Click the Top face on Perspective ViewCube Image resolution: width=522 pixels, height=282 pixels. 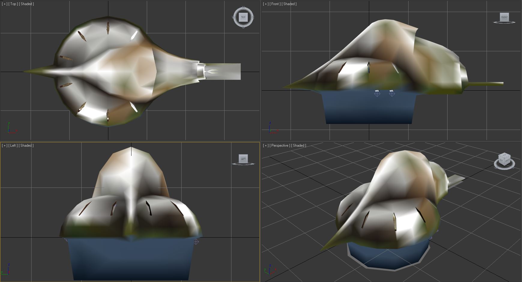(504, 155)
